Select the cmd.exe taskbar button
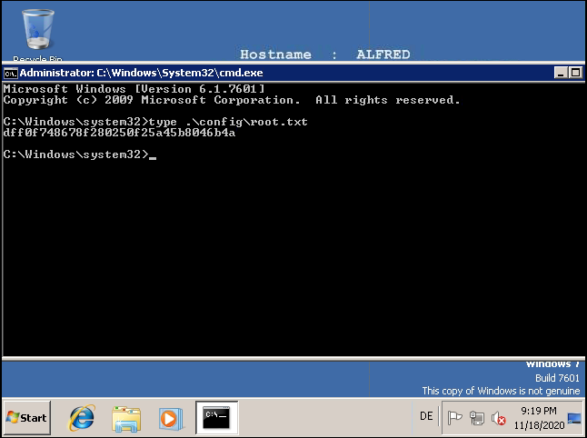The height and width of the screenshot is (438, 587). tap(217, 418)
